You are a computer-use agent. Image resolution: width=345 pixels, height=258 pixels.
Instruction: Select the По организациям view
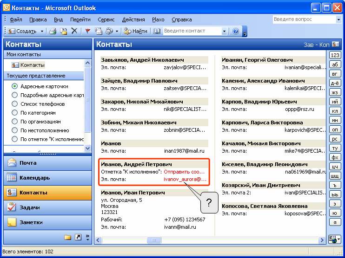[x=36, y=122]
